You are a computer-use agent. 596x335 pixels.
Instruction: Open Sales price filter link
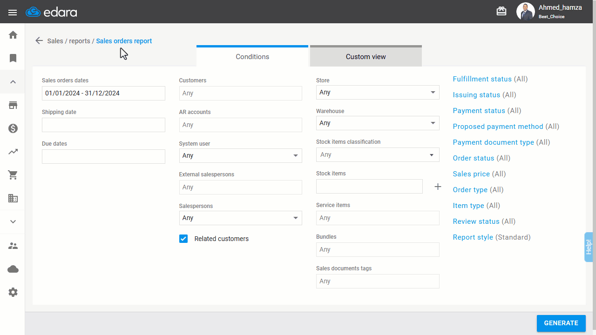tap(471, 174)
